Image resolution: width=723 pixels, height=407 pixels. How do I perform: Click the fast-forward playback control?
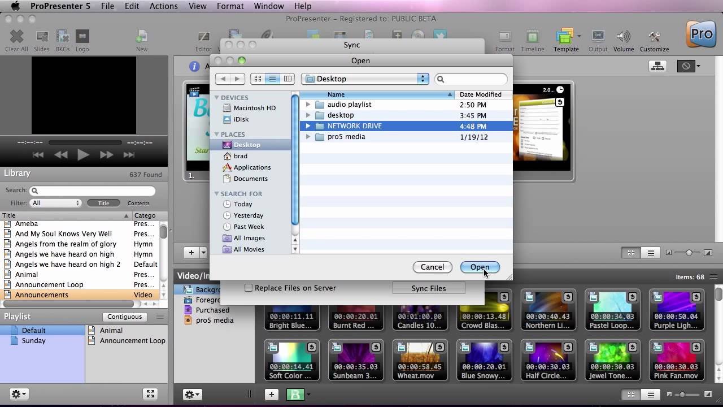[106, 155]
